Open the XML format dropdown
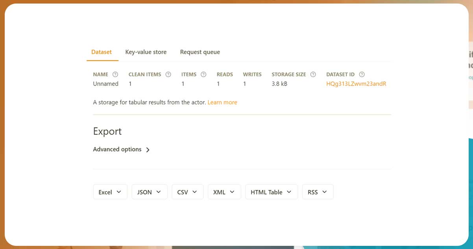The image size is (473, 249). pos(232,192)
